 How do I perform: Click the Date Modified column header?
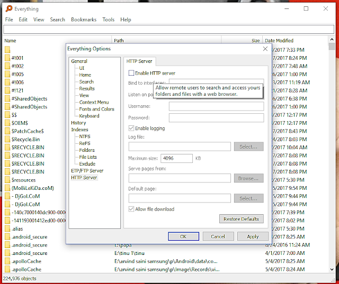tap(279, 41)
